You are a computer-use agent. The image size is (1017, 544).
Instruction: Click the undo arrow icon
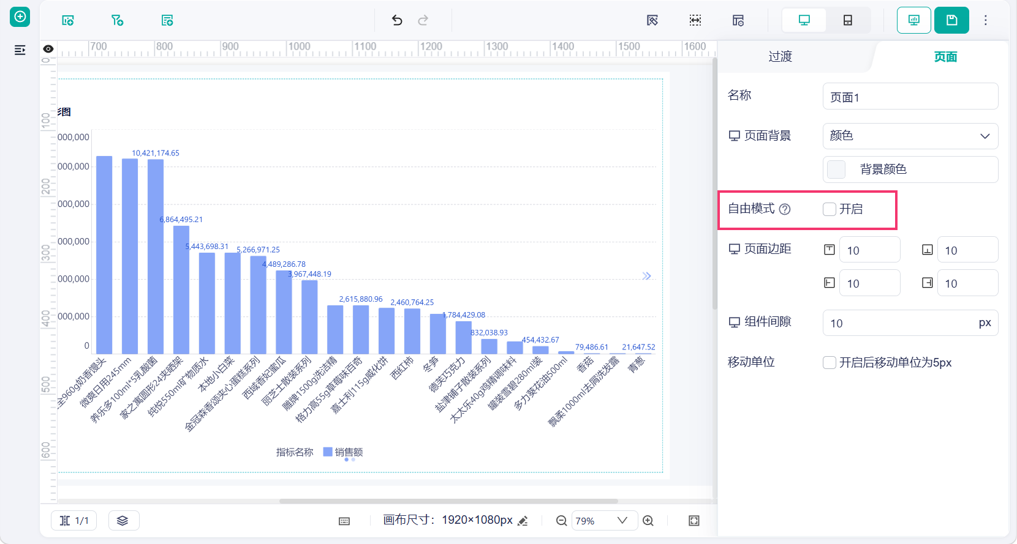397,20
